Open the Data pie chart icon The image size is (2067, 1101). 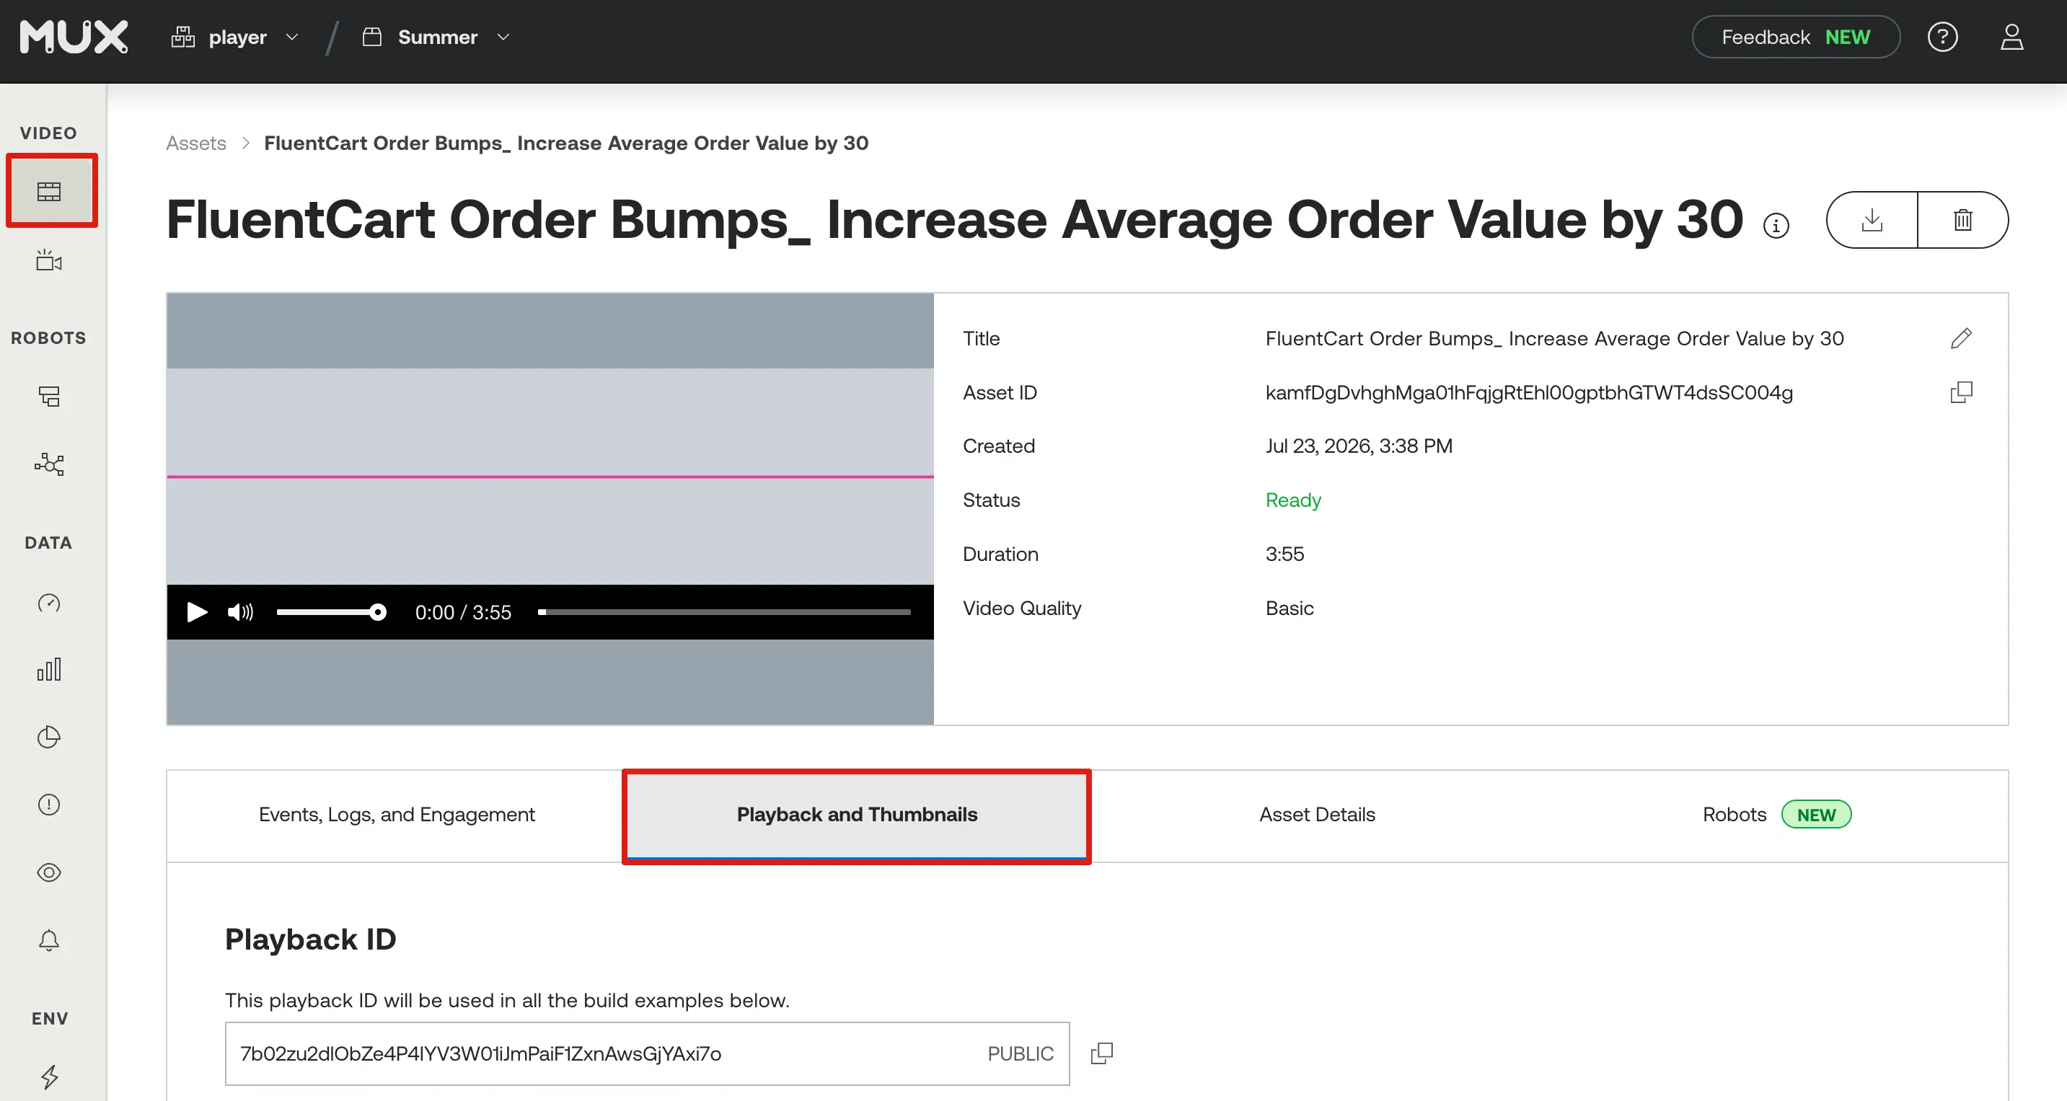49,737
